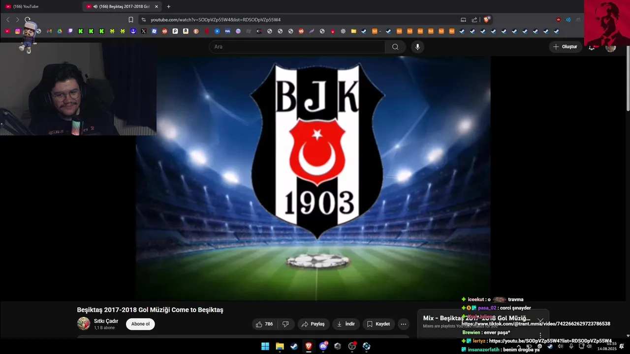Open the Sıtkı Çadır channel name link
Screen dimensions: 630x354
point(106,321)
